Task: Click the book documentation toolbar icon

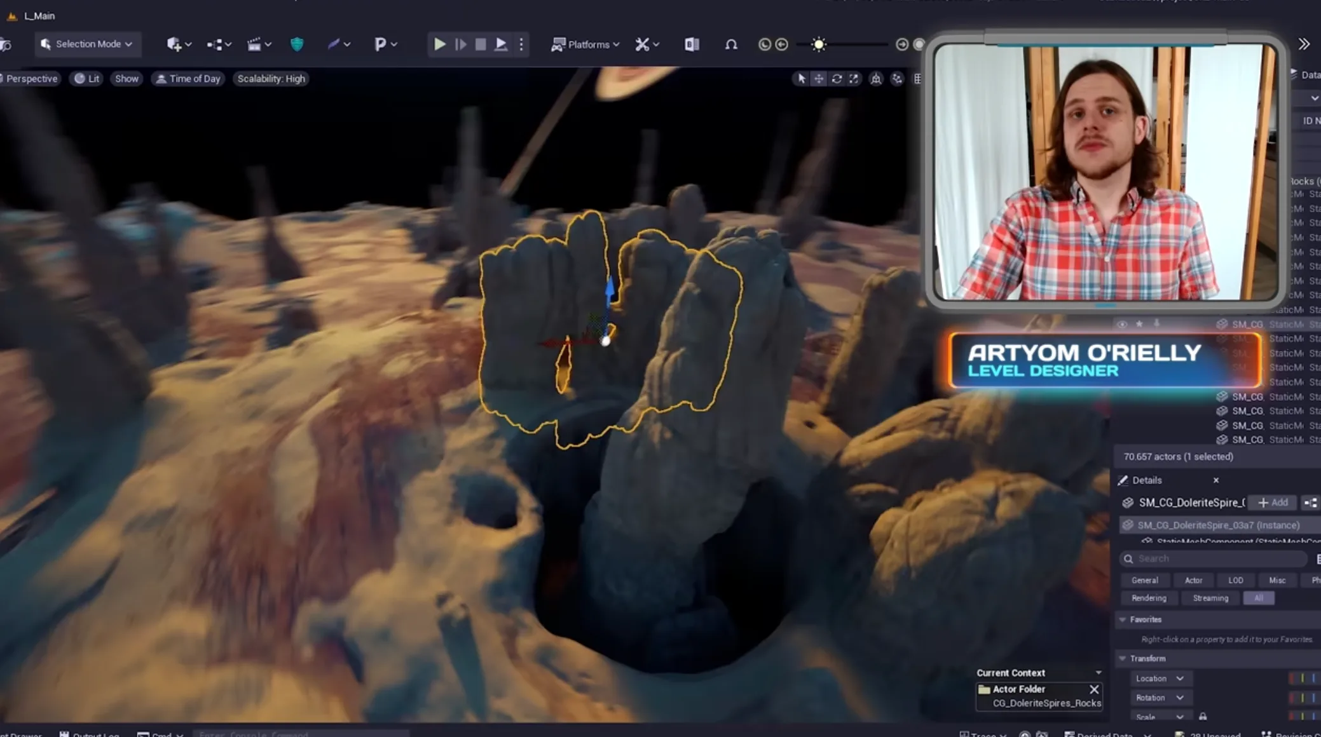Action: (692, 44)
